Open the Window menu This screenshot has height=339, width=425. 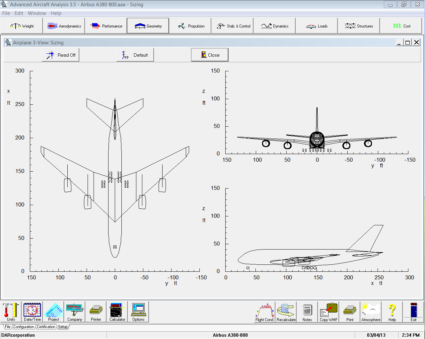[x=37, y=13]
